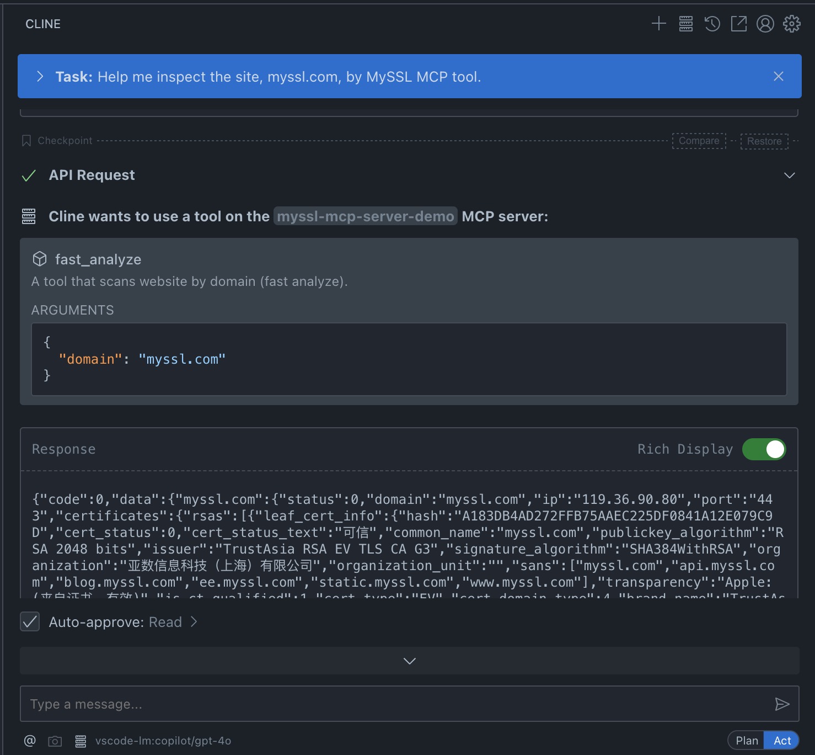Click the fast_analyze tool cube icon
This screenshot has width=815, height=755.
click(40, 259)
